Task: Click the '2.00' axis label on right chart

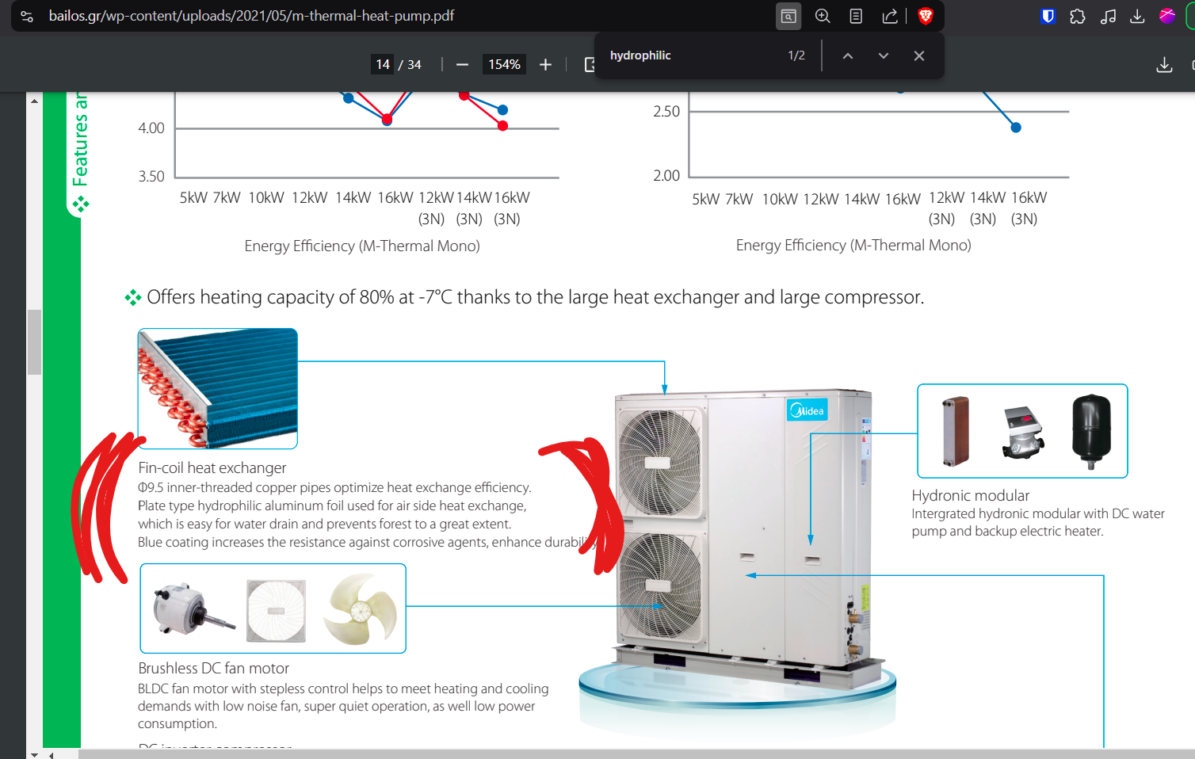Action: pyautogui.click(x=666, y=176)
